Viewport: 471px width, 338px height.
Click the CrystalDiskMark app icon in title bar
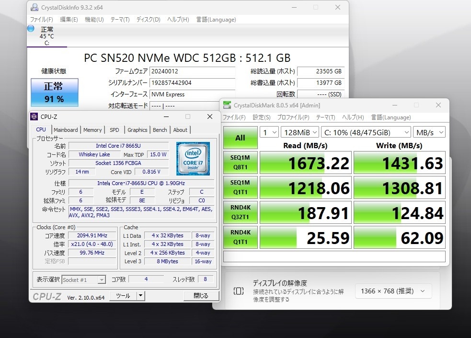pyautogui.click(x=227, y=105)
